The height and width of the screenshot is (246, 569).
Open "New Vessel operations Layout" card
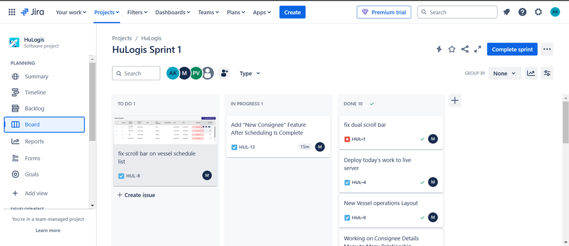[391, 211]
